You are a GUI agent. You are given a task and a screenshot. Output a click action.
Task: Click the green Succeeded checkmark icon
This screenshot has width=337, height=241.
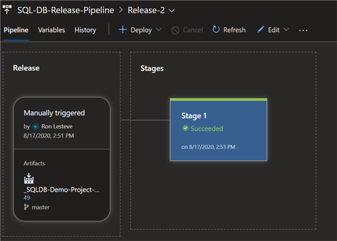pos(185,128)
